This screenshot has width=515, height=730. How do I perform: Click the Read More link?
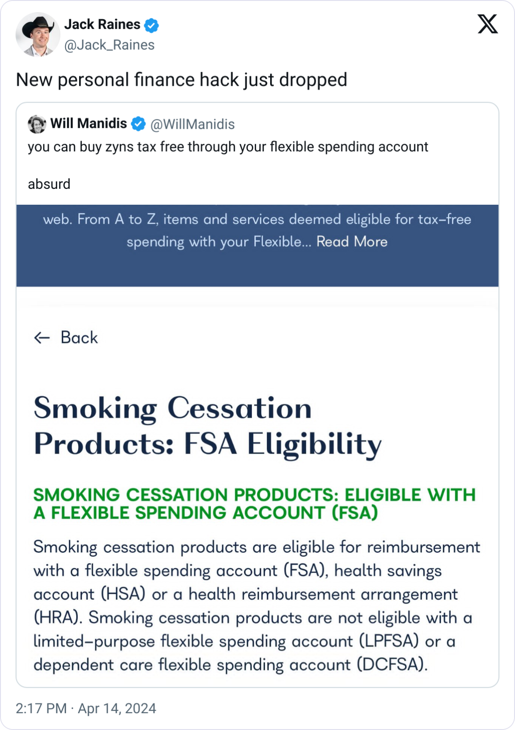352,242
